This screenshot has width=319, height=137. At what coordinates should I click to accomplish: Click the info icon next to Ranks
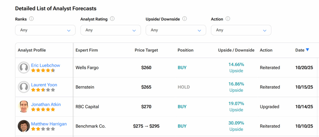[31, 19]
